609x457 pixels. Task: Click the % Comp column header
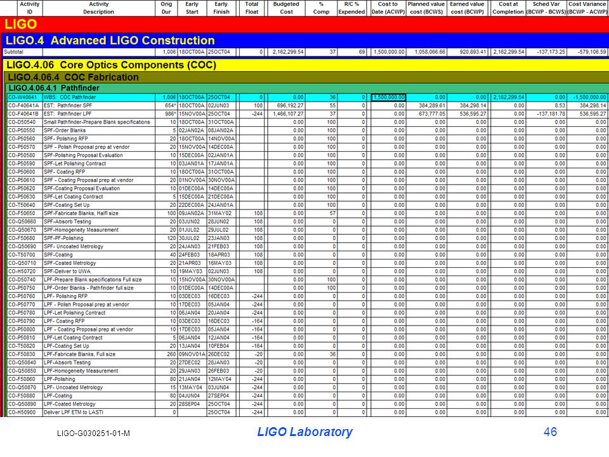pyautogui.click(x=321, y=8)
